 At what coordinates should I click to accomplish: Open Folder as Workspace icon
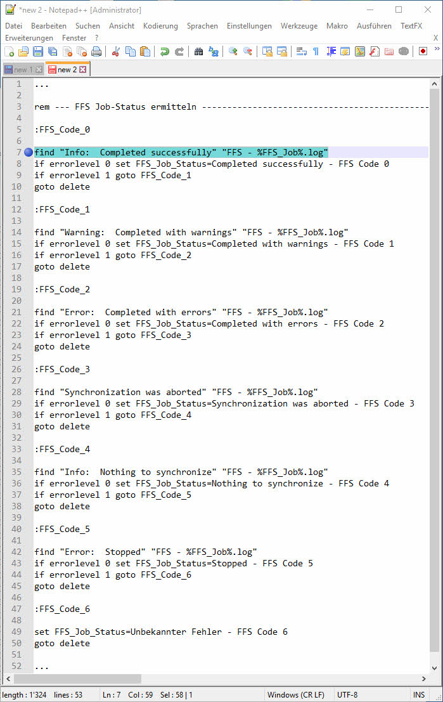point(389,51)
